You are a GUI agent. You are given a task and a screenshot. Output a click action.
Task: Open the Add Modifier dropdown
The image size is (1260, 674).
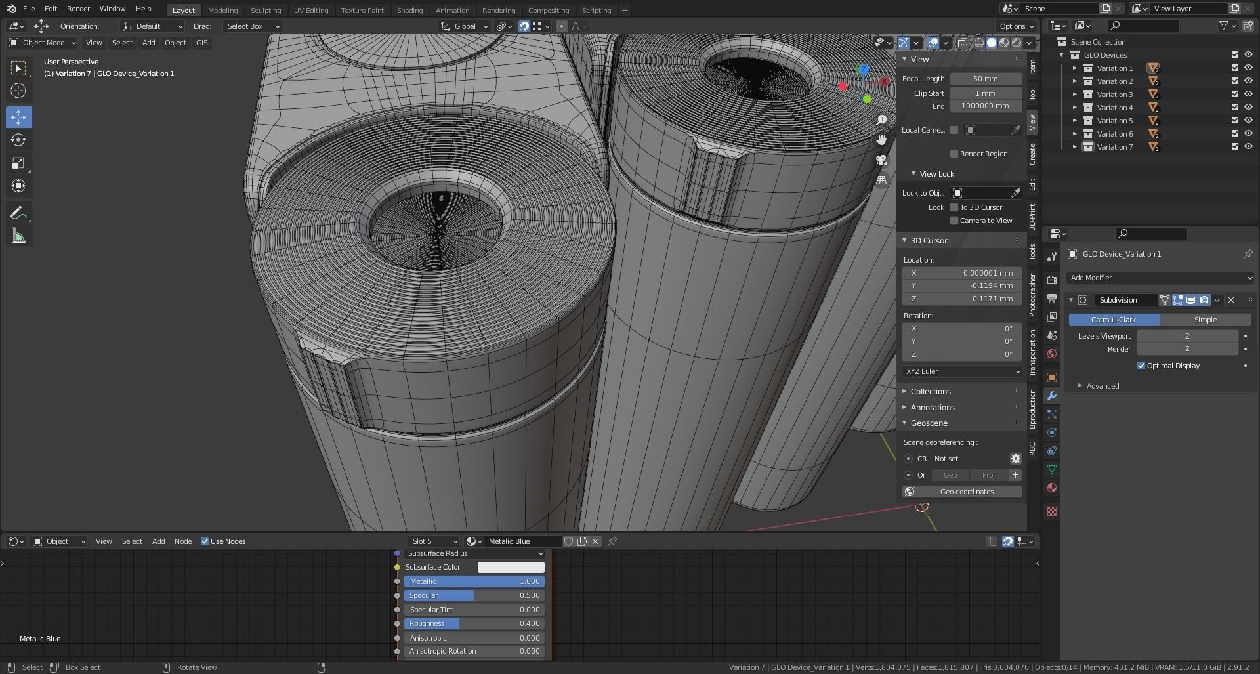point(1160,278)
